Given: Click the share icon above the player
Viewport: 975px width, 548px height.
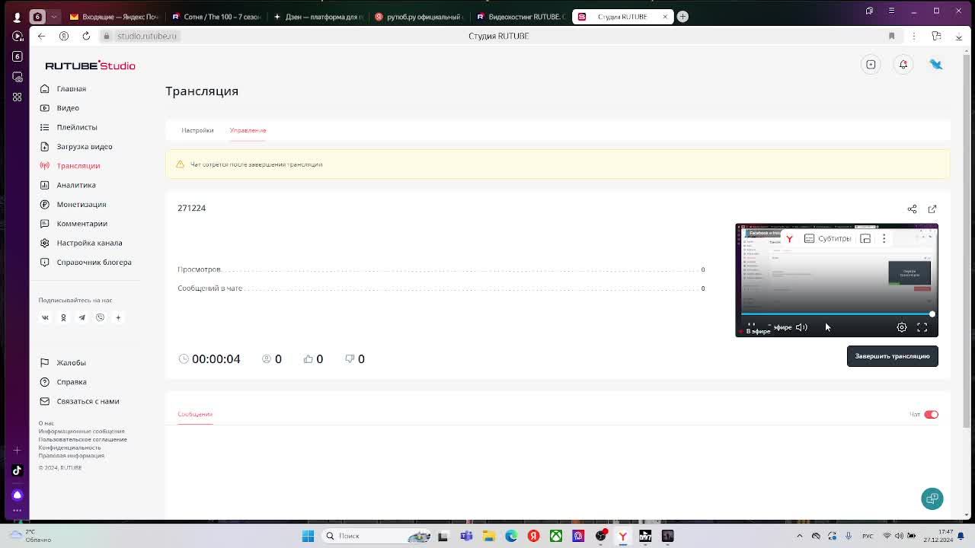Looking at the screenshot, I should point(912,209).
